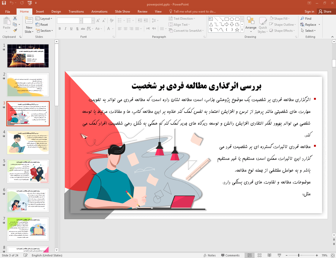This screenshot has height=258, width=336.
Task: Toggle the Comments pane
Action: (x=230, y=255)
